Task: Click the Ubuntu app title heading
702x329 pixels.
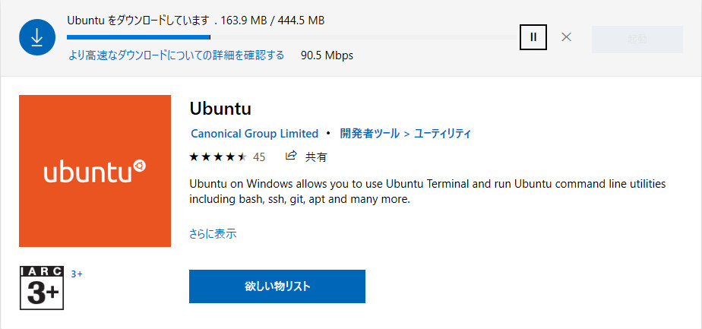Action: [x=220, y=109]
